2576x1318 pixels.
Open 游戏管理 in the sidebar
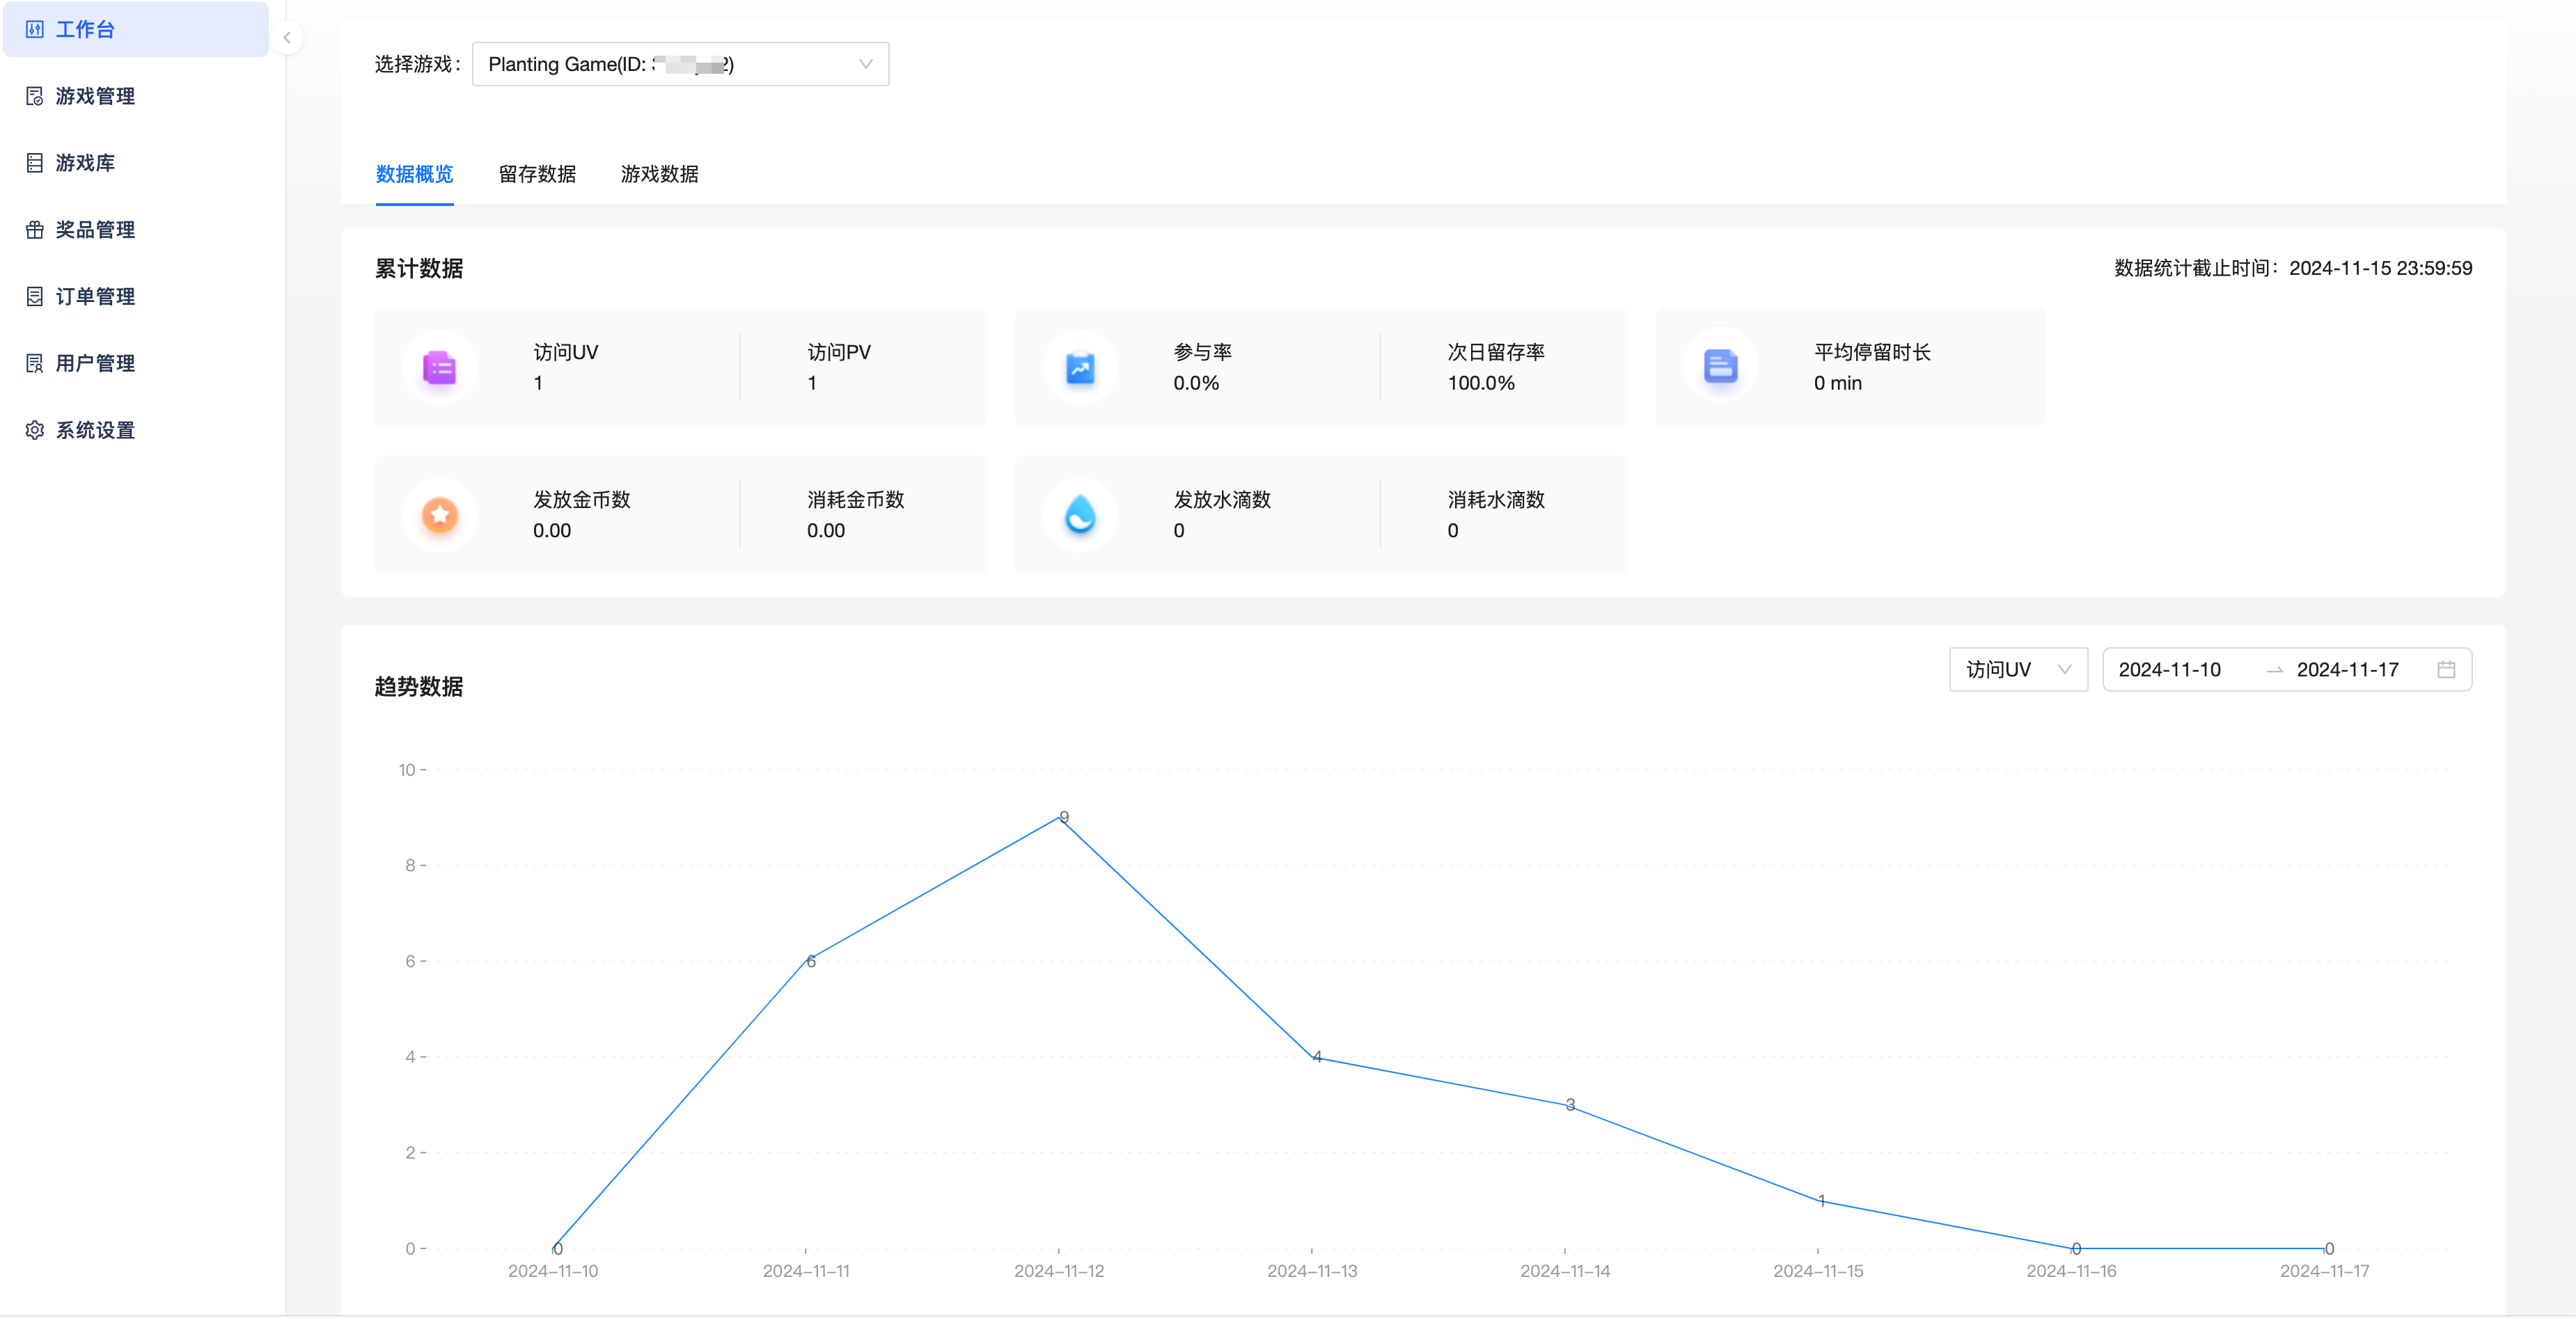point(95,96)
